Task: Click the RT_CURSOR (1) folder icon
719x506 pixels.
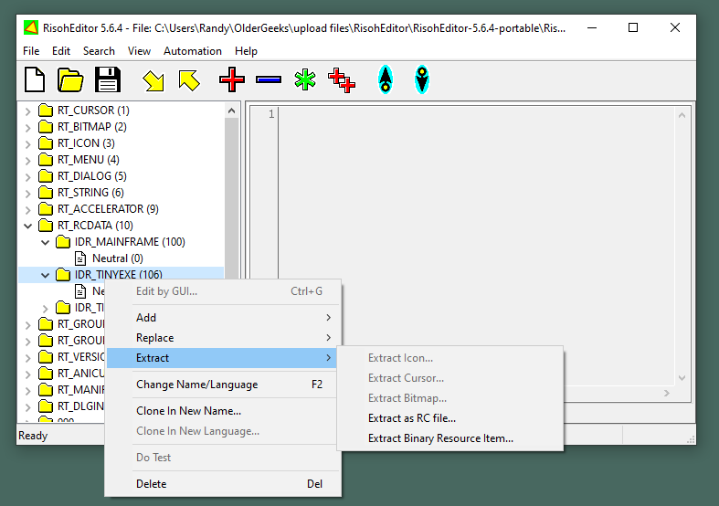Action: tap(46, 111)
